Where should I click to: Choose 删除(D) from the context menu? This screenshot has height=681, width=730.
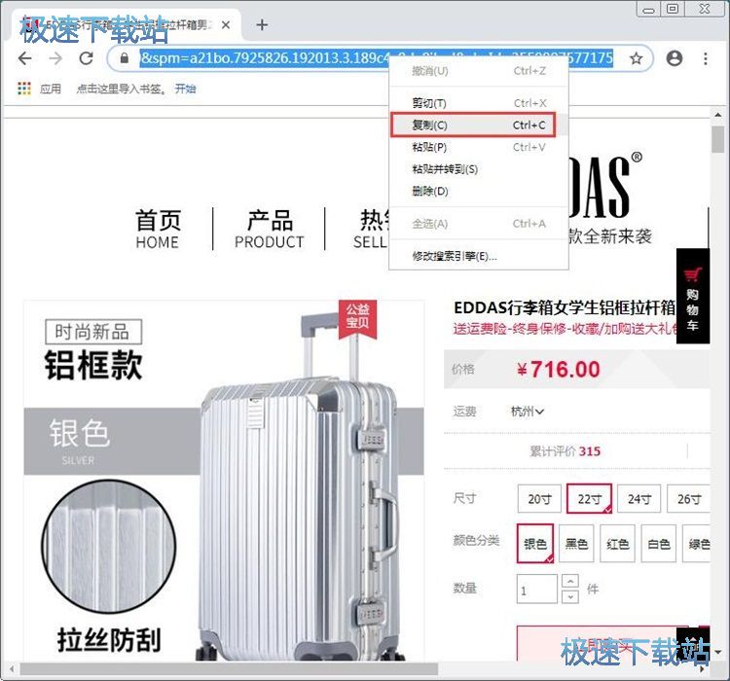coord(479,191)
